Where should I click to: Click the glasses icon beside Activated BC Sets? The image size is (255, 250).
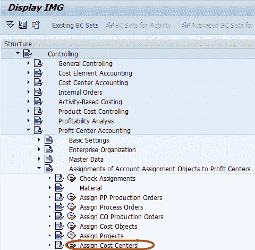[186, 25]
